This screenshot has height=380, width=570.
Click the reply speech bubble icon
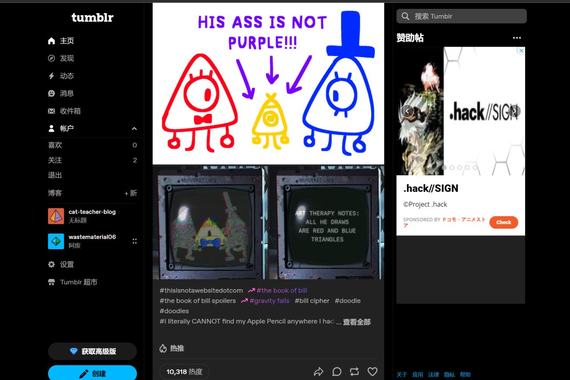tap(337, 372)
